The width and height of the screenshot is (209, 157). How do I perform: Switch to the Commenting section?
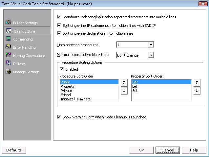[x=23, y=39]
